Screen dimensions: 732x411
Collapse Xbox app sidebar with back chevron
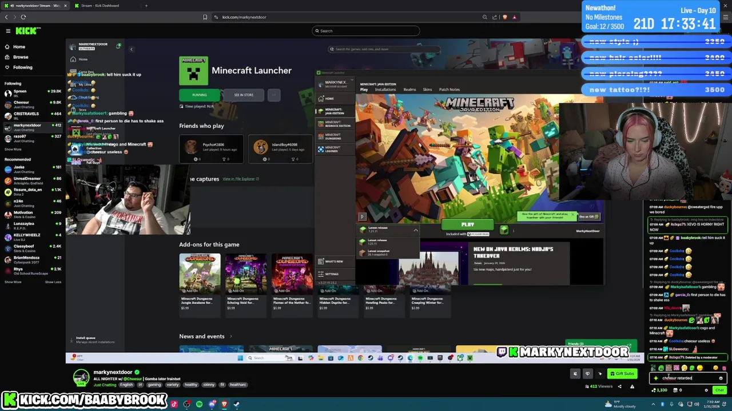(132, 49)
